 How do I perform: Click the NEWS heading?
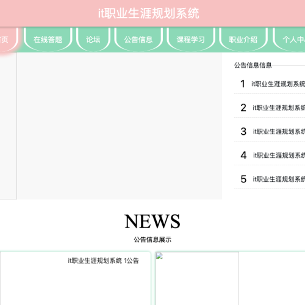coord(152,221)
